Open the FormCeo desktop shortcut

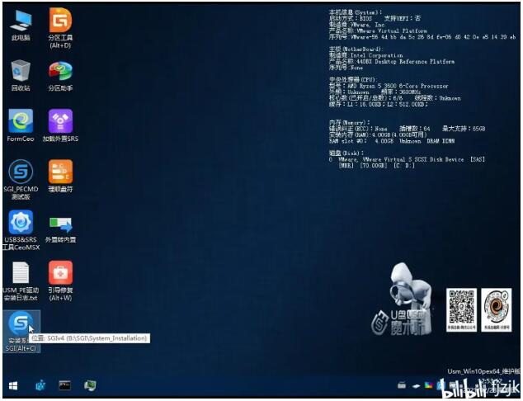[21, 122]
